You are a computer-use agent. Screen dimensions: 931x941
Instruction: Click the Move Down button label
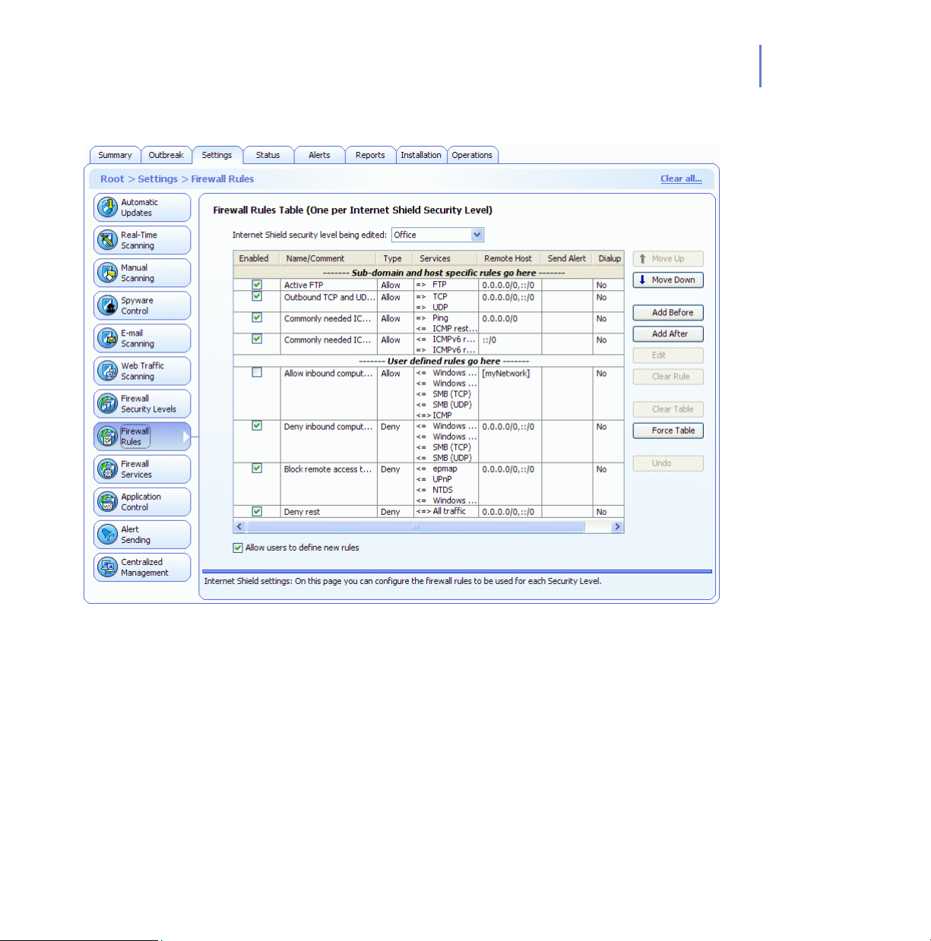673,279
